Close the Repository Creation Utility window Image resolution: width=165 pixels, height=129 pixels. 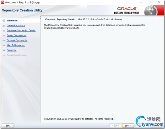tap(159, 2)
